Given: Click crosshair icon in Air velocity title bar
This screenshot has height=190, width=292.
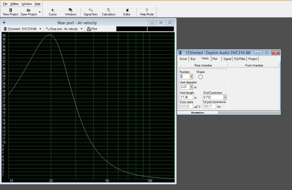Looking at the screenshot, I should 4,23.
